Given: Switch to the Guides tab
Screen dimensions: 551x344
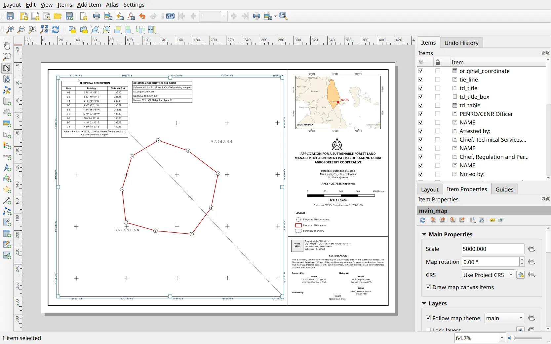Looking at the screenshot, I should (504, 189).
